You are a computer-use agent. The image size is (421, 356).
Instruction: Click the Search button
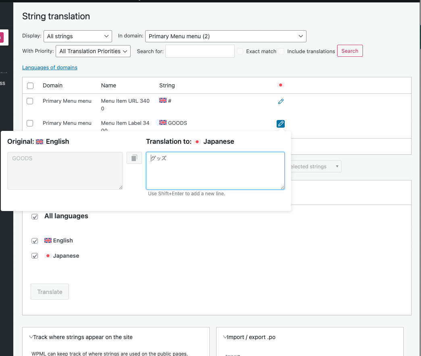point(350,51)
